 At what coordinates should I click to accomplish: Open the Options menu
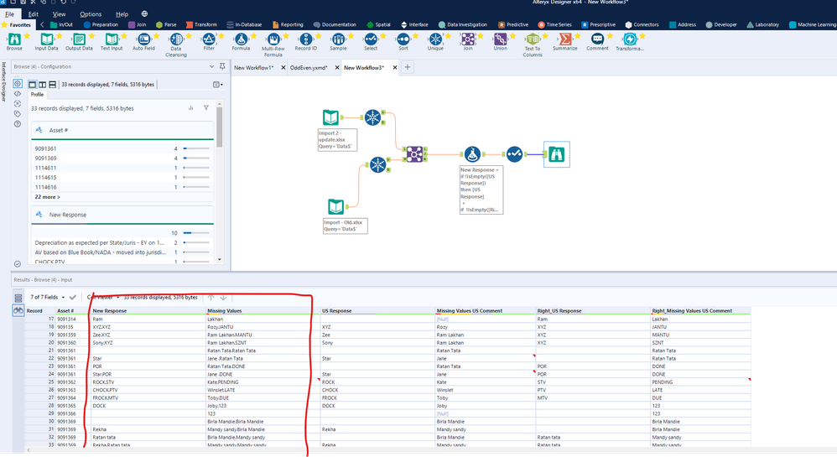coord(91,14)
